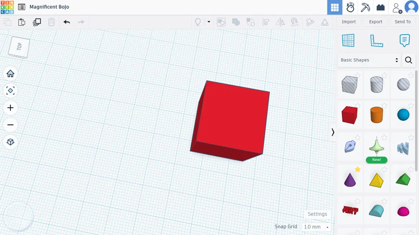Favorite the green Roof shape star

[x=411, y=169]
